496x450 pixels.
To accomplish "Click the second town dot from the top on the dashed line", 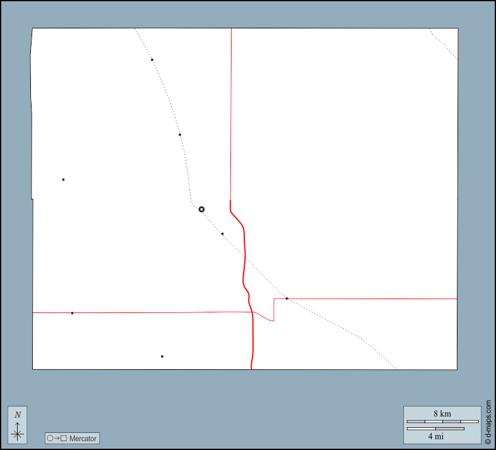I will 180,134.
